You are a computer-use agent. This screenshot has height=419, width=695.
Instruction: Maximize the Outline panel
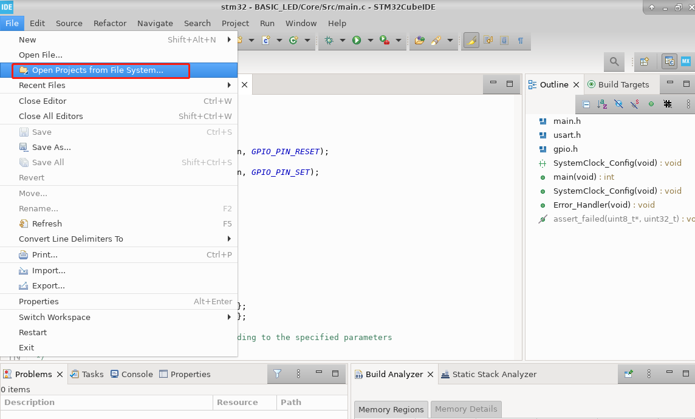coord(686,84)
